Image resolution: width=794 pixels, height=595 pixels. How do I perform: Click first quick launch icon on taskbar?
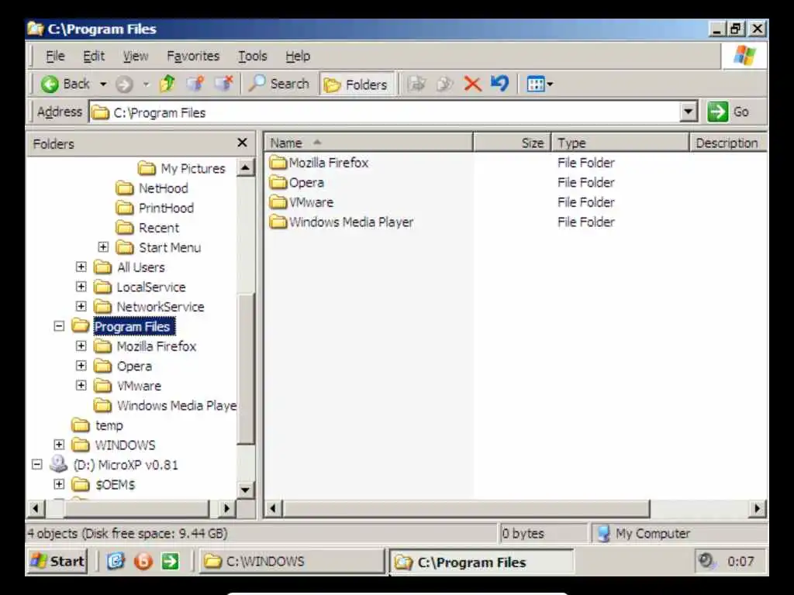[116, 561]
